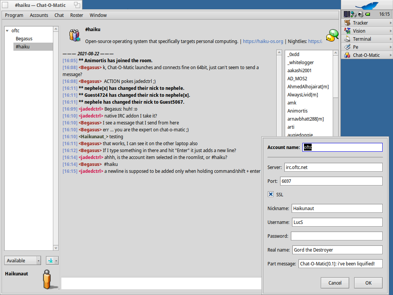Click the Server field irc.oftc.net
This screenshot has width=393, height=295.
tap(334, 167)
